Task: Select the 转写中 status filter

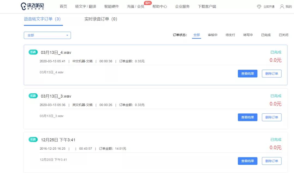Action: [x=248, y=35]
